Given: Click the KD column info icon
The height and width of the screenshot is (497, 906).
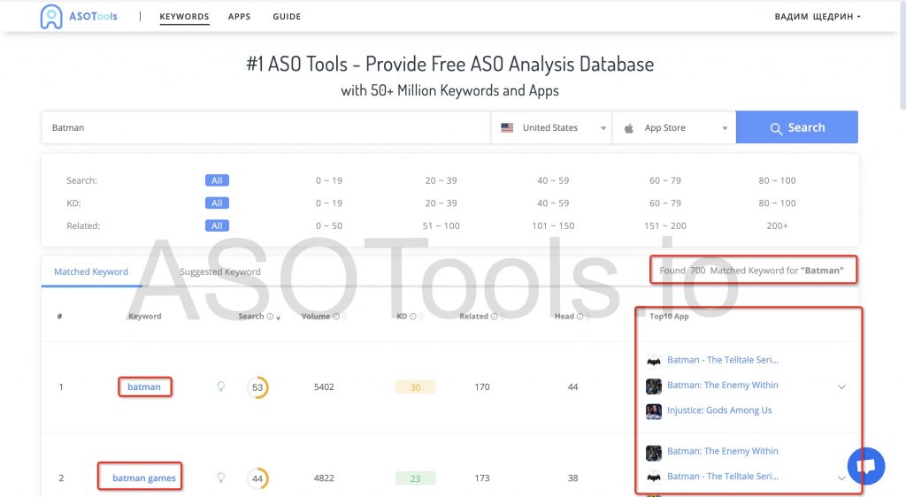Looking at the screenshot, I should 412,317.
